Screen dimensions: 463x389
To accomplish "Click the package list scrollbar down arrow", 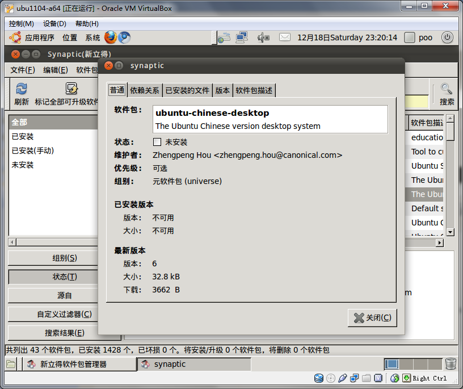I will point(450,232).
